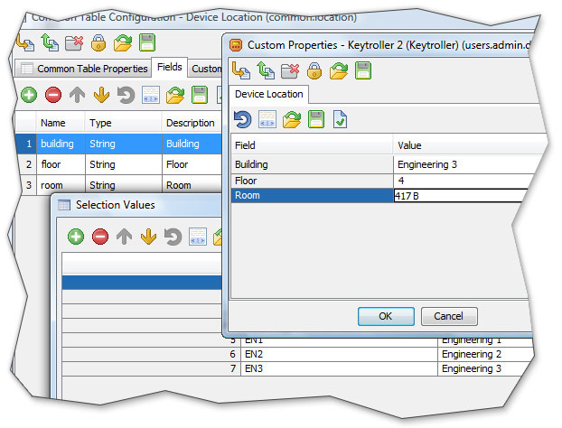The width and height of the screenshot is (562, 428).
Task: Select the floor row in the Fields table
Action: coord(118,164)
